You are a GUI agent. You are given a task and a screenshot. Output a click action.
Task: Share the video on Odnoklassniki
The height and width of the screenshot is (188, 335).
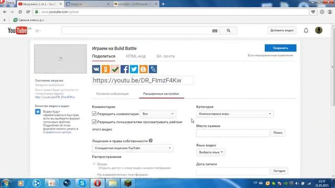106,69
